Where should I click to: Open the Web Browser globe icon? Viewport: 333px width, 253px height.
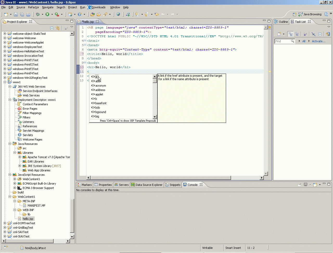118,15
